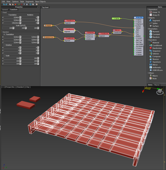Collapse the Objects group

point(148,18)
